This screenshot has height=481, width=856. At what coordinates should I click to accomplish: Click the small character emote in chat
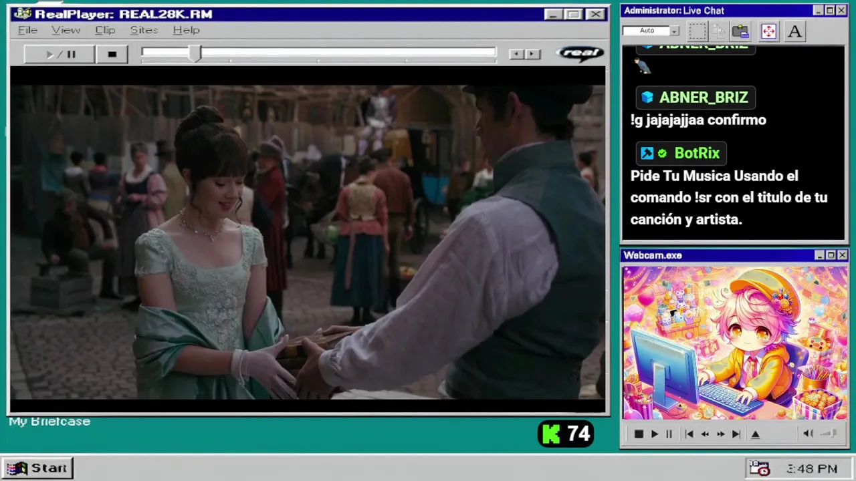643,65
